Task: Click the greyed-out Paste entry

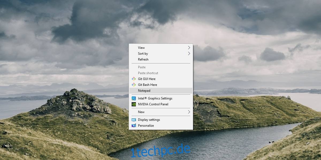Action: 161,67
